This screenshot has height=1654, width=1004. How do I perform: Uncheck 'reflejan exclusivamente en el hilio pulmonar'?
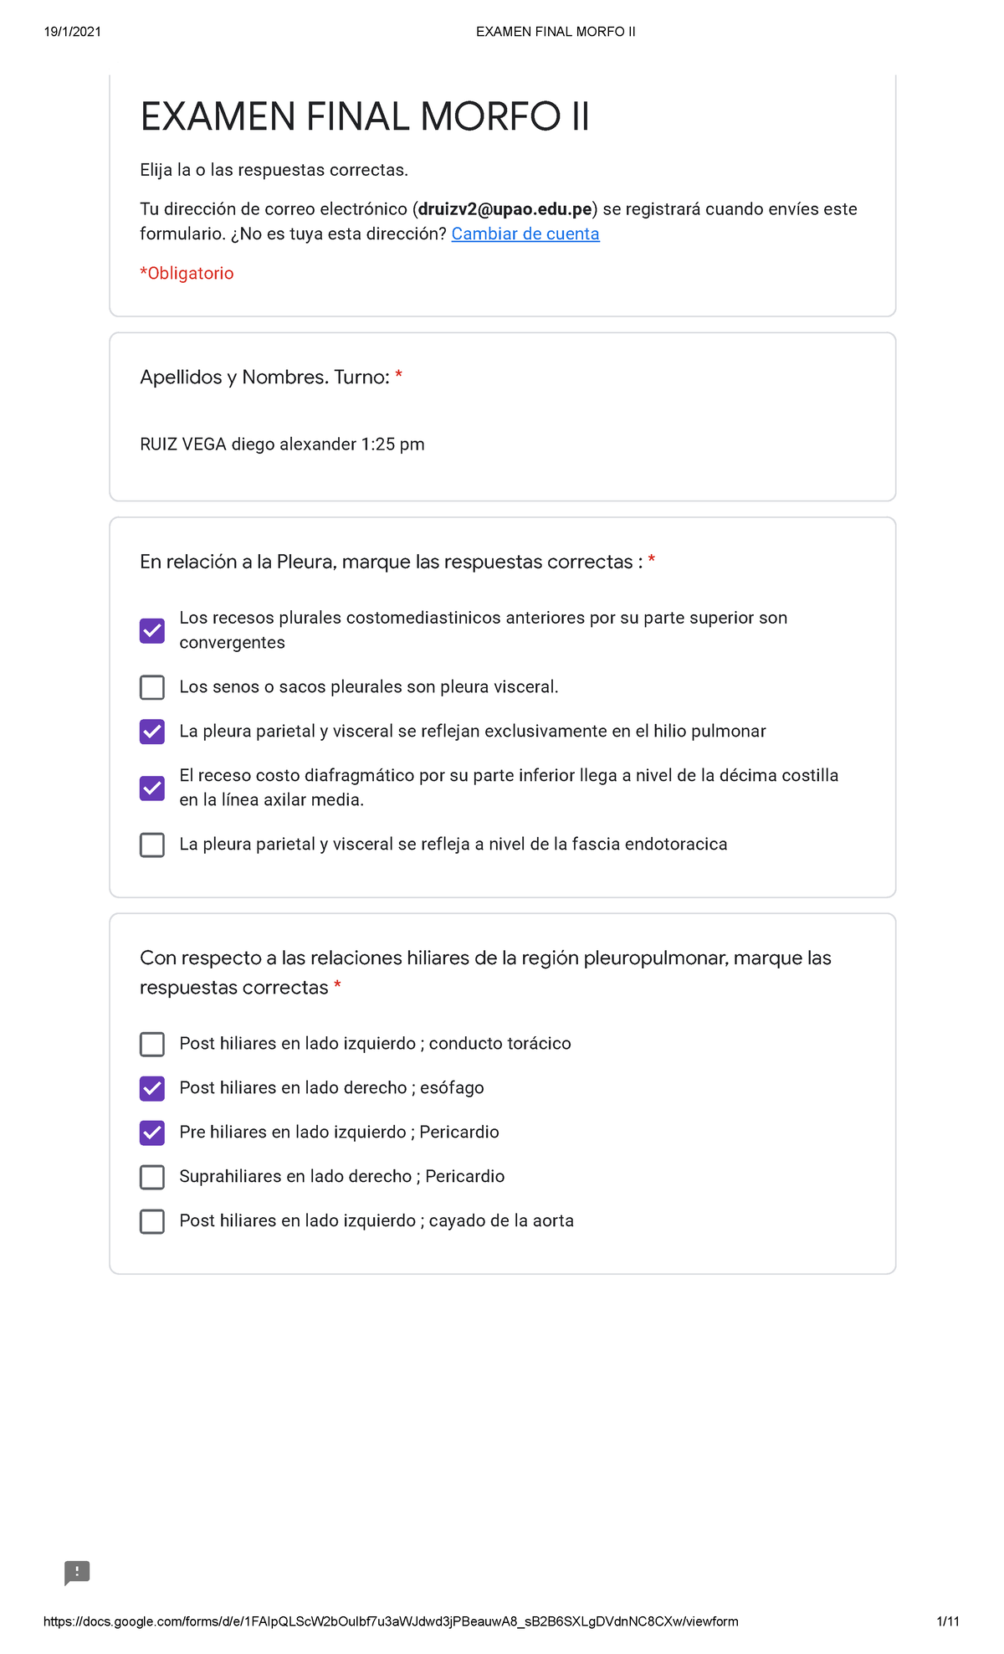point(152,732)
